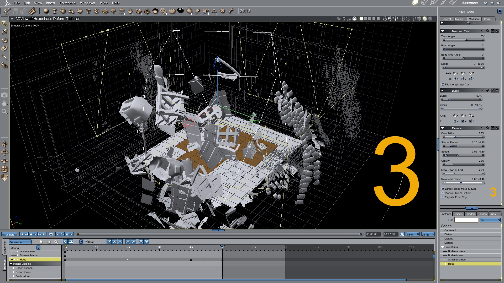Image resolution: width=504 pixels, height=283 pixels.
Task: Open the Animation menu
Action: 67,3
